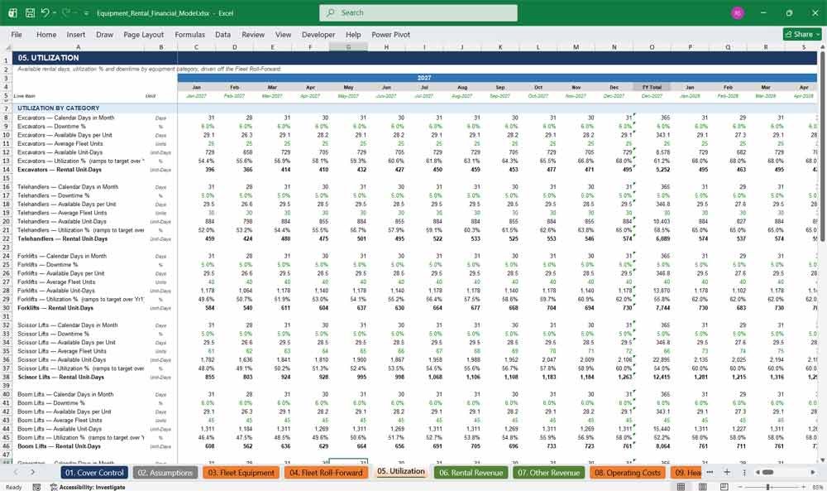The height and width of the screenshot is (491, 827).
Task: Switch to Page Layout view icon
Action: pos(702,487)
